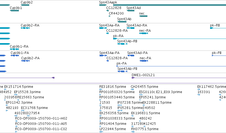Select the CG12828-RA transcript
Screen dimensions: 226x133
(107, 33)
